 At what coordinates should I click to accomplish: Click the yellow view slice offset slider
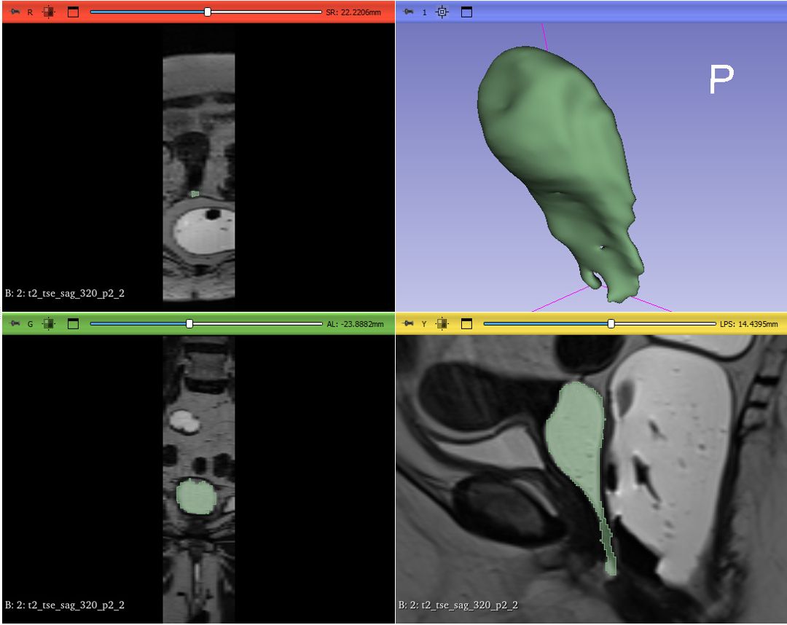click(x=600, y=324)
